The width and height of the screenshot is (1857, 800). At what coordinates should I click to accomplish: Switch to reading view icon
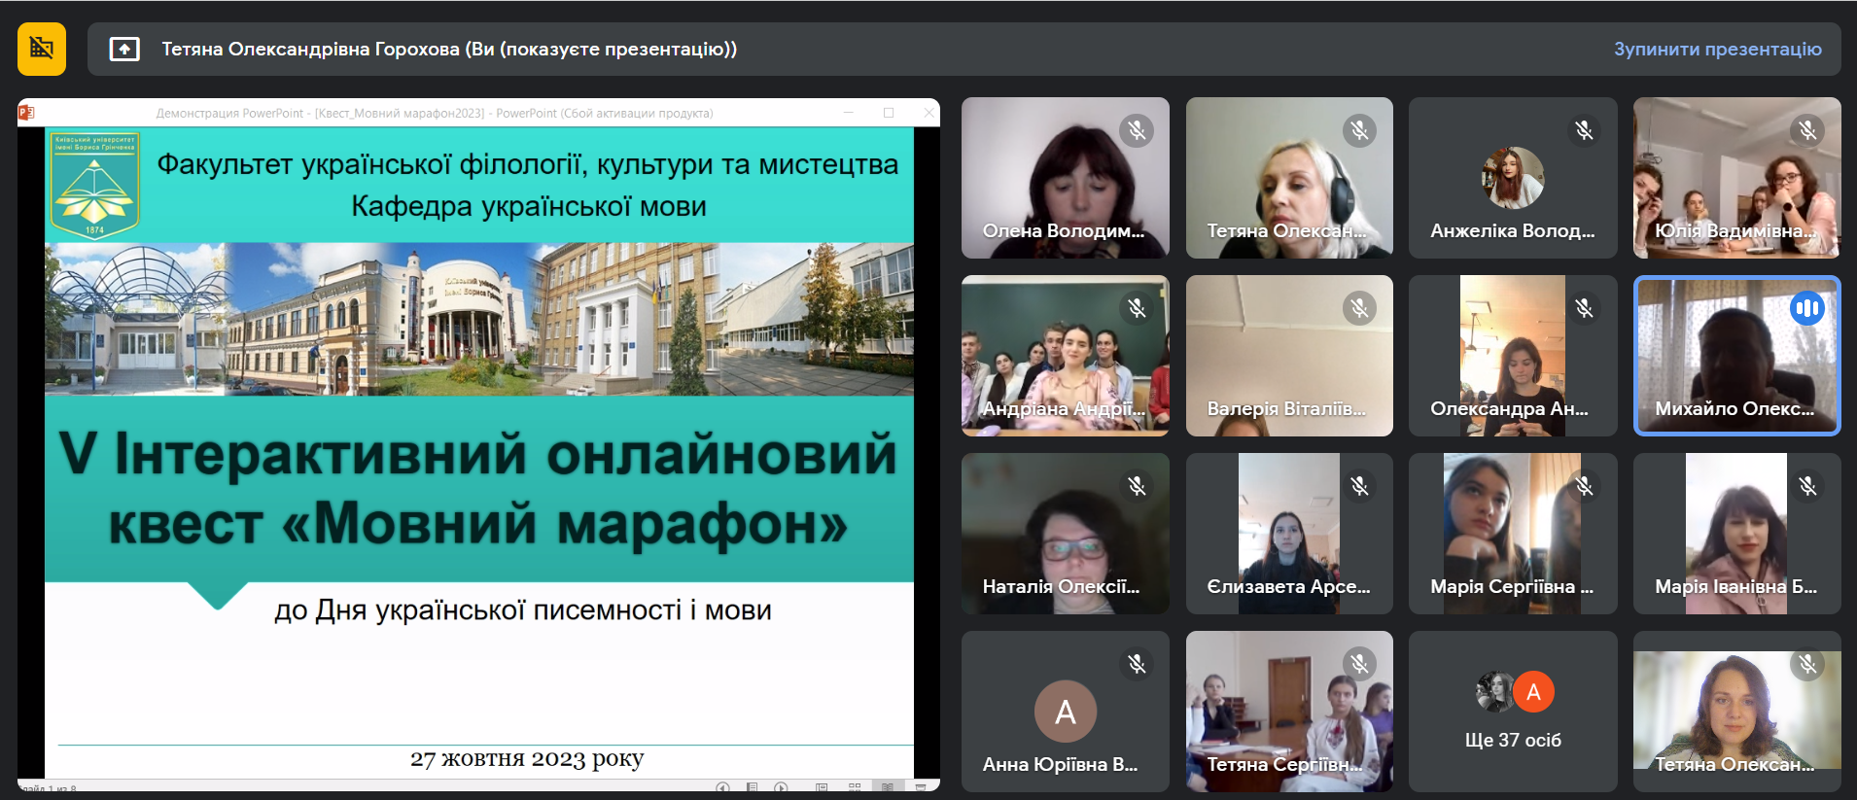coord(887,786)
